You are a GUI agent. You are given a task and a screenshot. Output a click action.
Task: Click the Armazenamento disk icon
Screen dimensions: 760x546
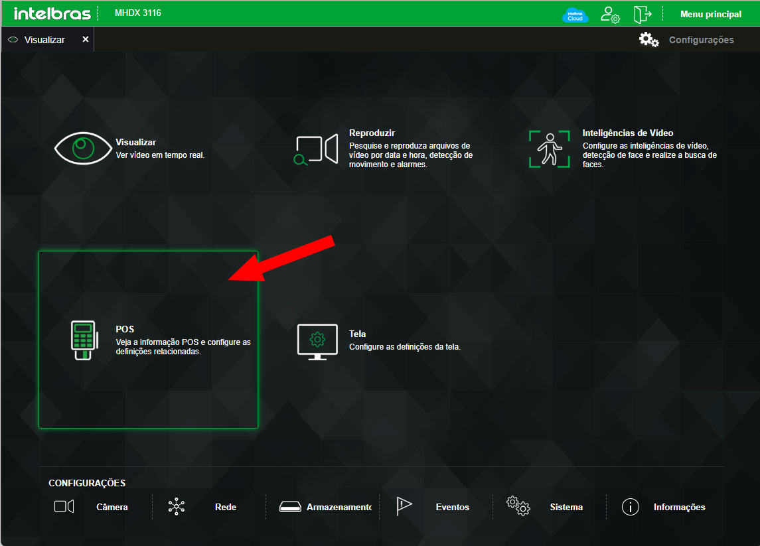point(290,507)
